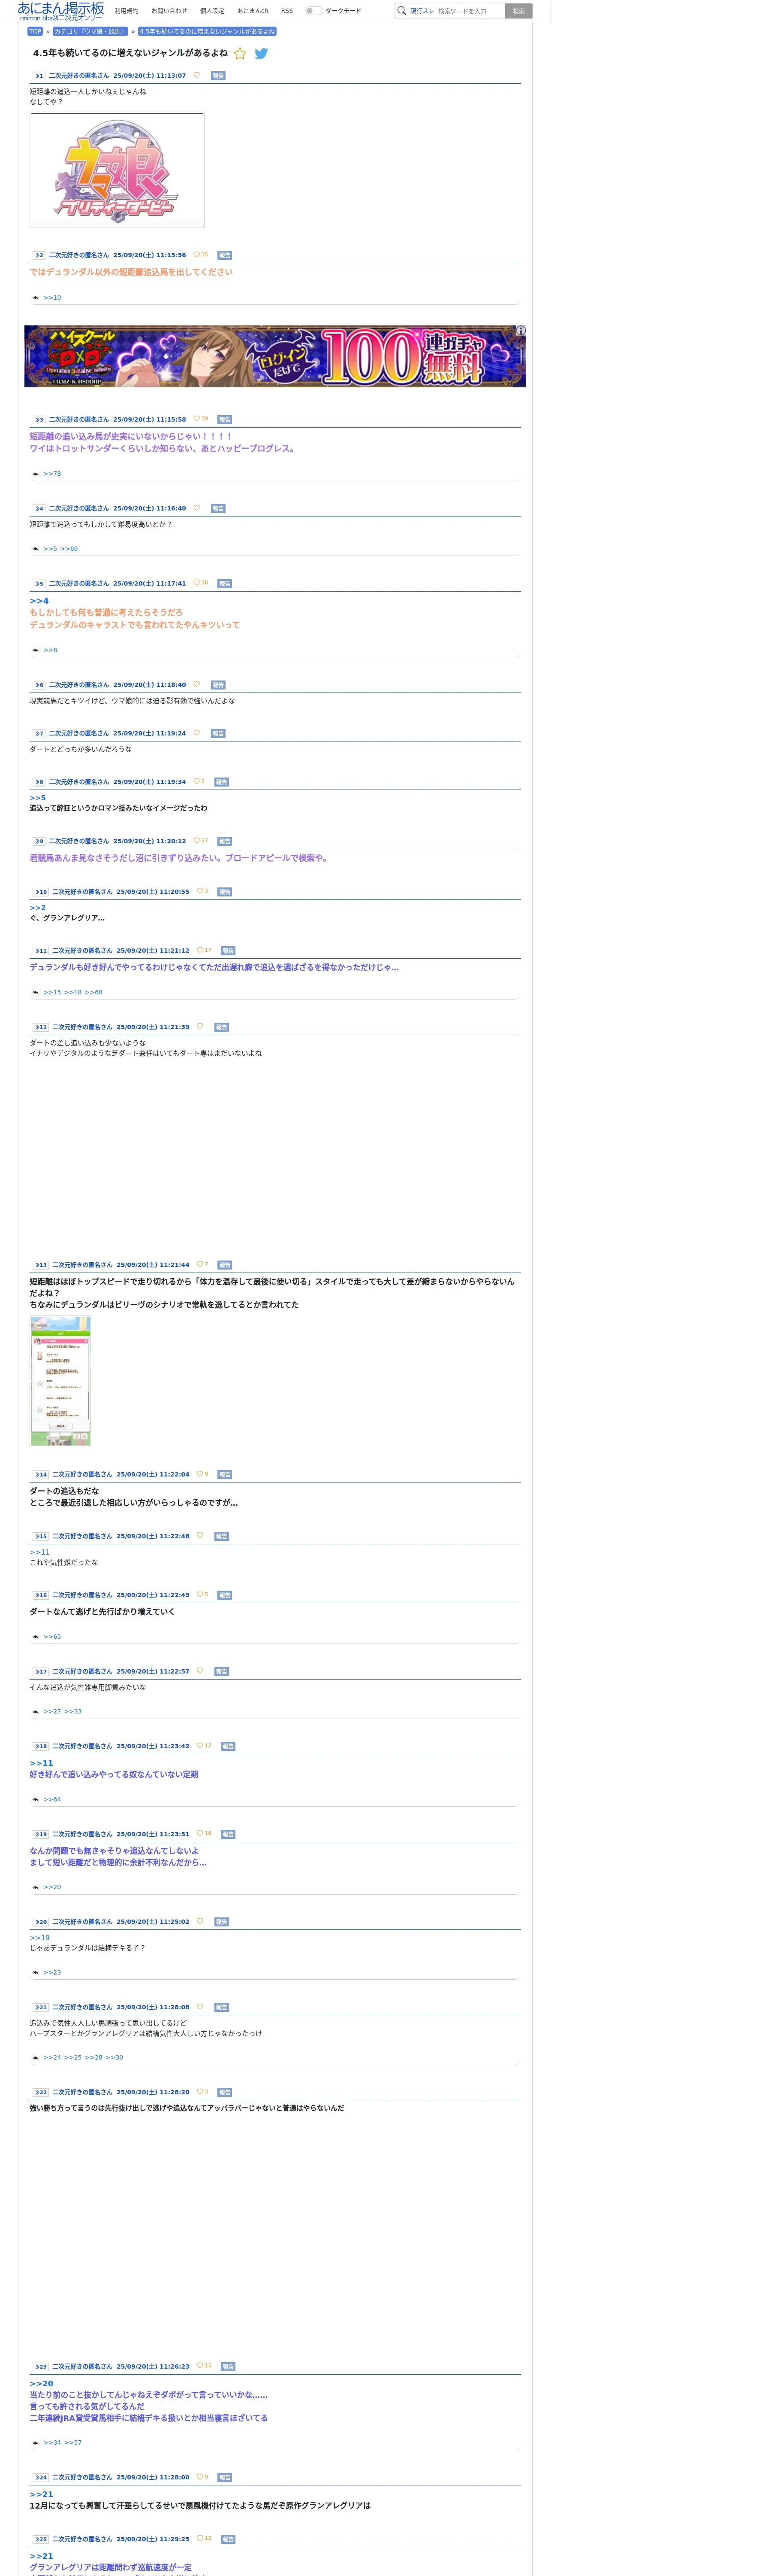Screen dimensions: 777x2576
Task: Click the post number 14 label
Action: 40,1475
